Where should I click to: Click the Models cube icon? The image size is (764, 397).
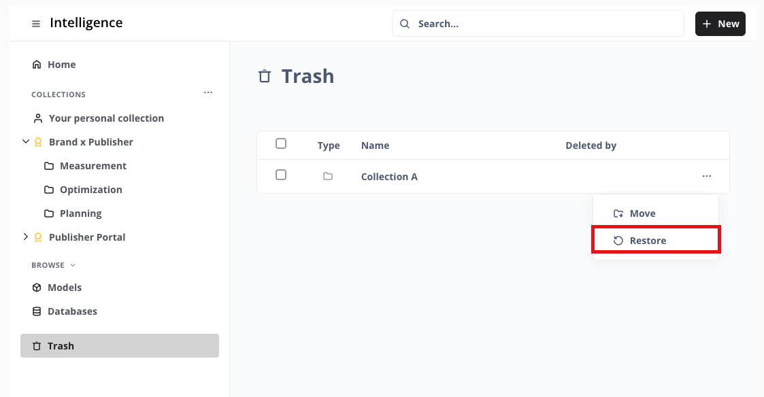click(x=37, y=288)
